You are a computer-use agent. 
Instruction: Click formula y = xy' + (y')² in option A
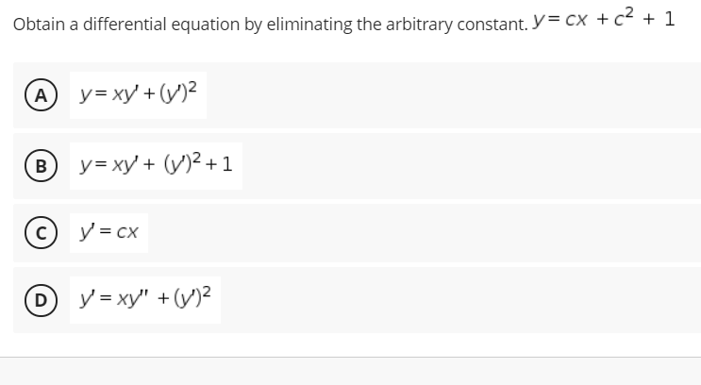[x=138, y=94]
